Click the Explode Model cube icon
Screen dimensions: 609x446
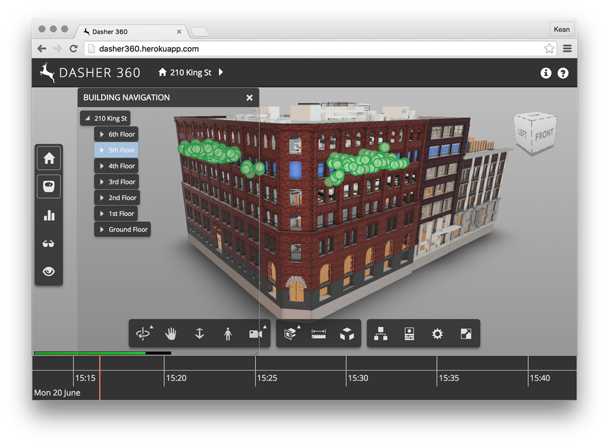[x=347, y=334]
